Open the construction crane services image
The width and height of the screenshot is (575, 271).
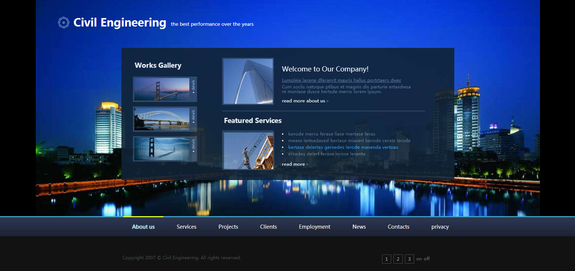tap(248, 150)
